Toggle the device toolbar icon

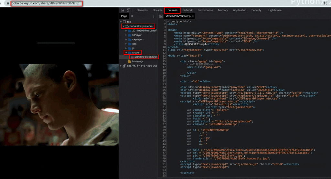click(x=128, y=10)
